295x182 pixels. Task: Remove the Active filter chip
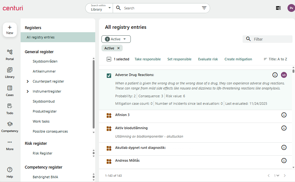pos(118,48)
